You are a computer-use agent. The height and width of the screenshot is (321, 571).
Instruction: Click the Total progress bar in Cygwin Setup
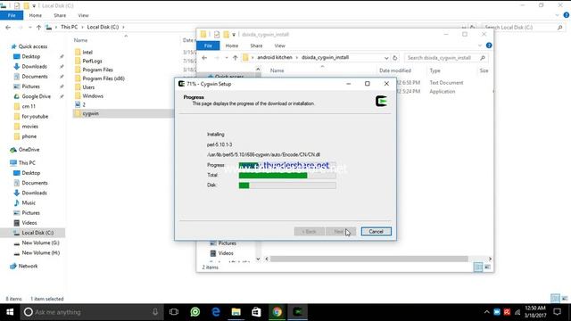[287, 176]
